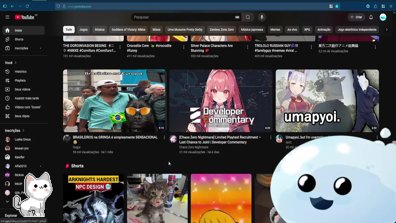Viewport: 396px width, 223px height.
Task: Toggle the browser sidebar panel icon
Action: [x=5, y=6]
